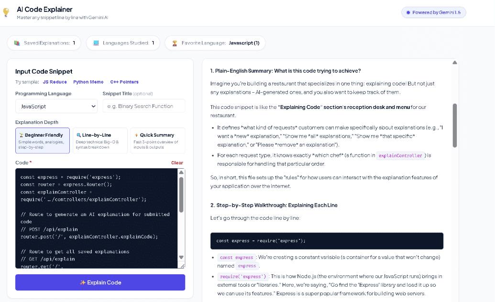
Task: Click the code textarea resize handle
Action: click(182, 266)
